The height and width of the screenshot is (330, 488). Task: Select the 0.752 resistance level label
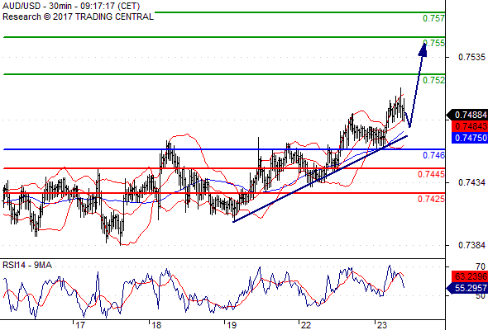coord(433,80)
